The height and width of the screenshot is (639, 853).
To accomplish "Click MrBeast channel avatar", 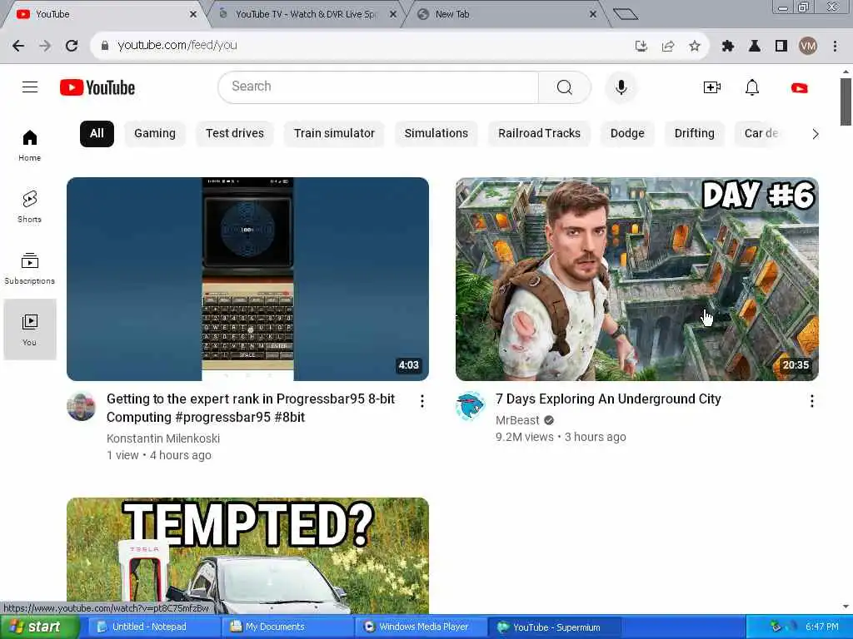I will (470, 406).
